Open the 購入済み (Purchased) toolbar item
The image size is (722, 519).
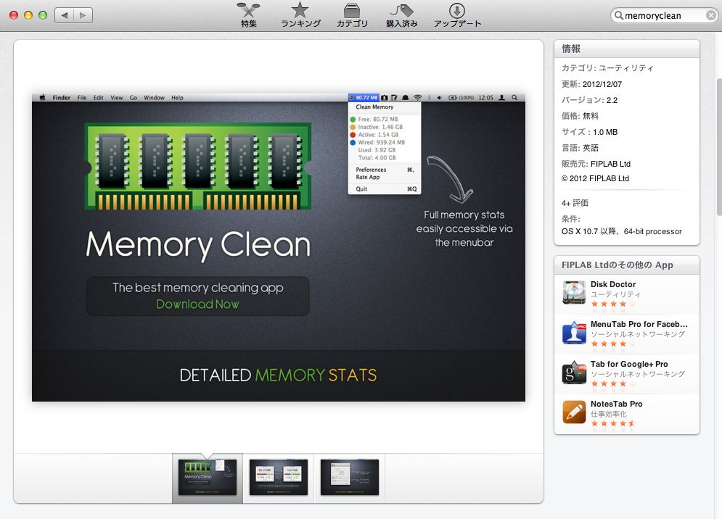point(401,15)
